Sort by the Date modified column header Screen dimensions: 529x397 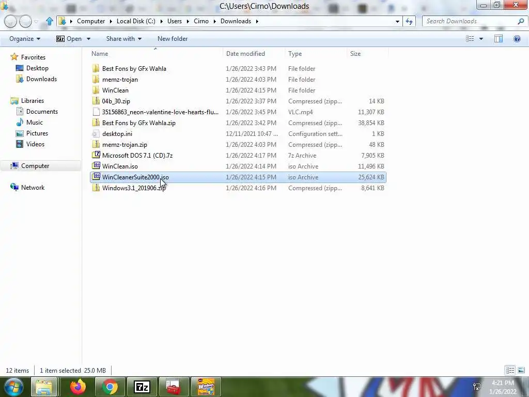pyautogui.click(x=245, y=53)
